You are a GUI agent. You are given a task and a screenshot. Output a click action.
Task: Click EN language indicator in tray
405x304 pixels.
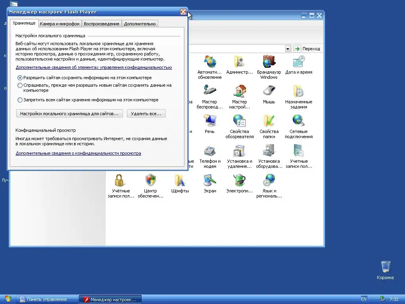coord(364,299)
